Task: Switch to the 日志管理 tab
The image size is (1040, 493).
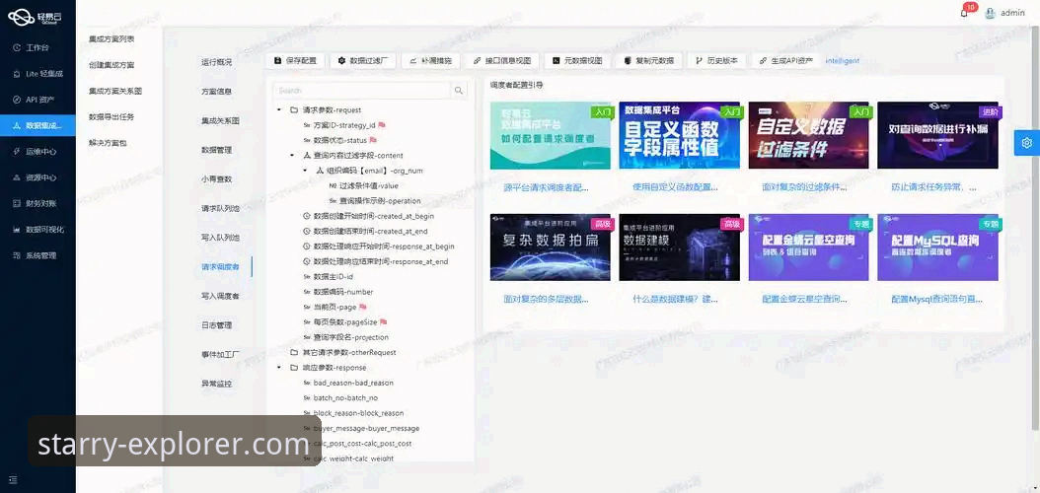Action: coord(216,325)
